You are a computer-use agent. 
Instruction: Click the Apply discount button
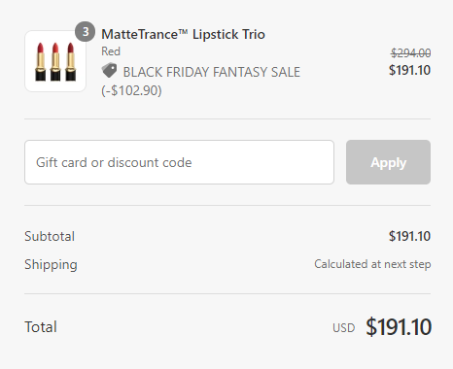[x=388, y=162]
